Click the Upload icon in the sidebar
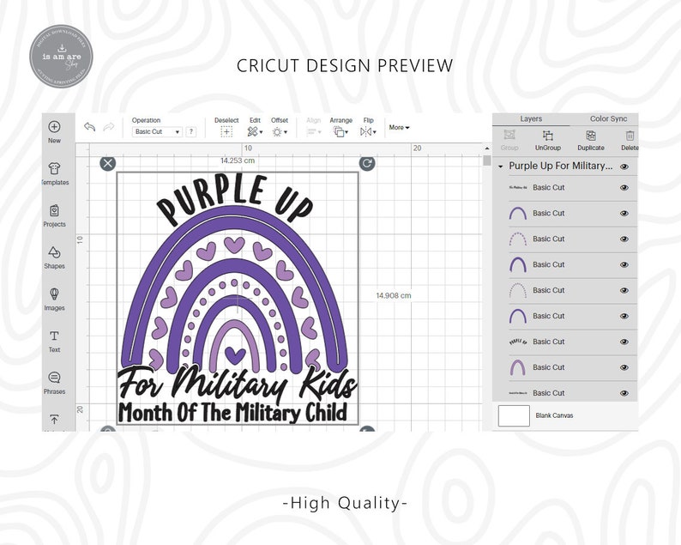 (x=54, y=420)
